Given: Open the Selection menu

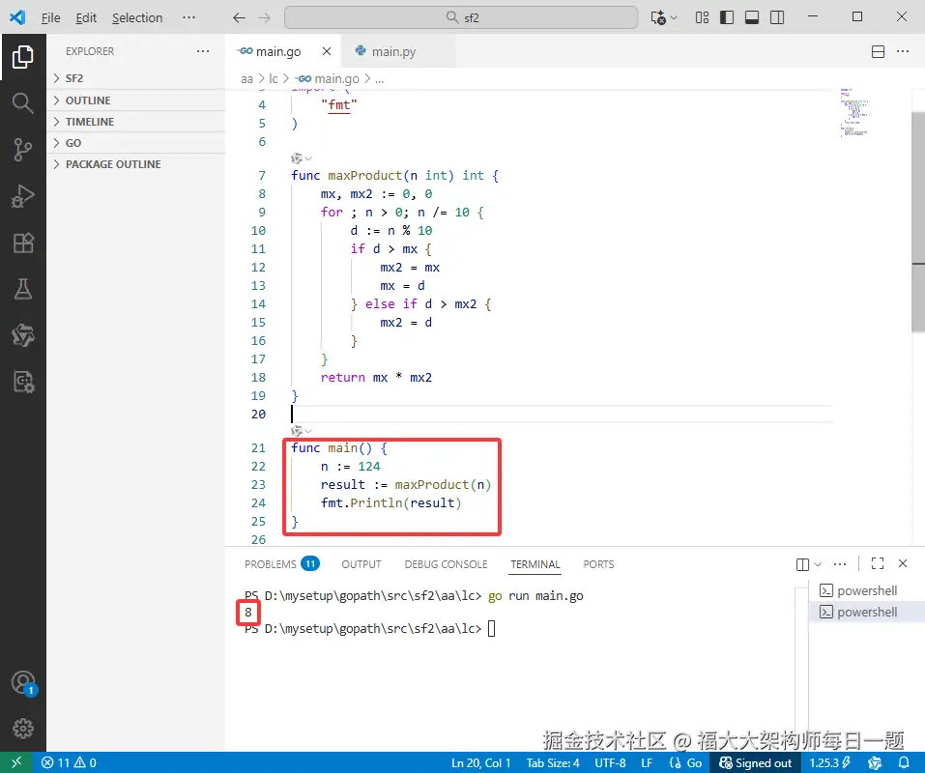Looking at the screenshot, I should click(x=137, y=17).
